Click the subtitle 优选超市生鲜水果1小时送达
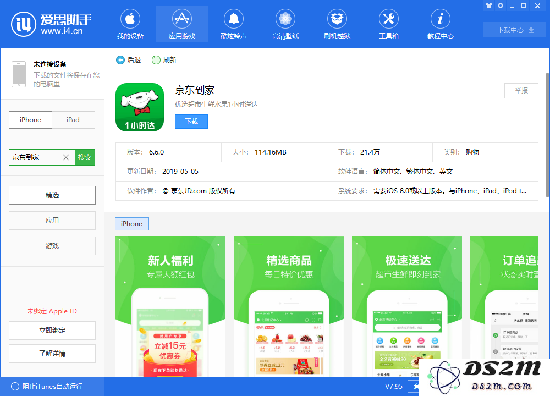 pos(216,105)
